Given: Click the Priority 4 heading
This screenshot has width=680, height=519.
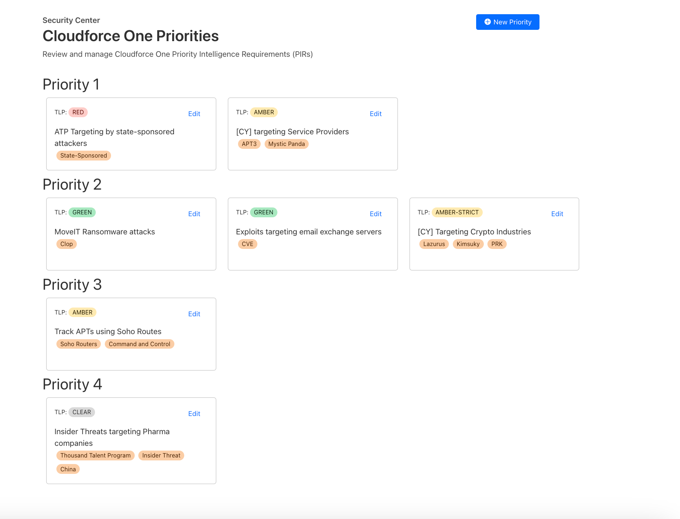Looking at the screenshot, I should click(72, 384).
